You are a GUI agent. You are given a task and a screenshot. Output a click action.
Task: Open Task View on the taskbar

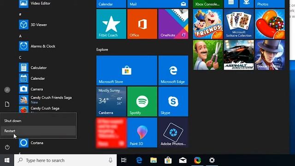[124, 160]
